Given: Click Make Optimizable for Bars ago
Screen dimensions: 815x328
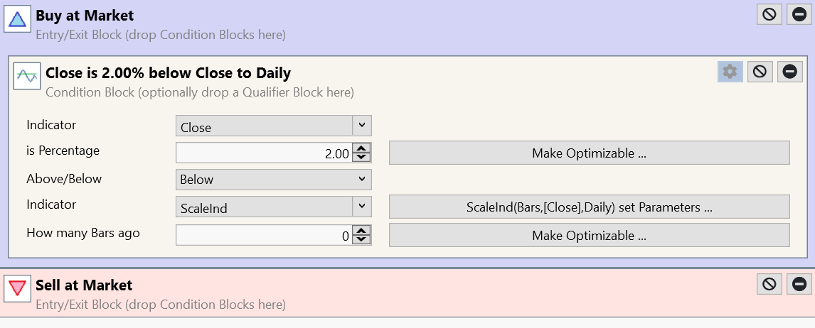Looking at the screenshot, I should pos(589,235).
